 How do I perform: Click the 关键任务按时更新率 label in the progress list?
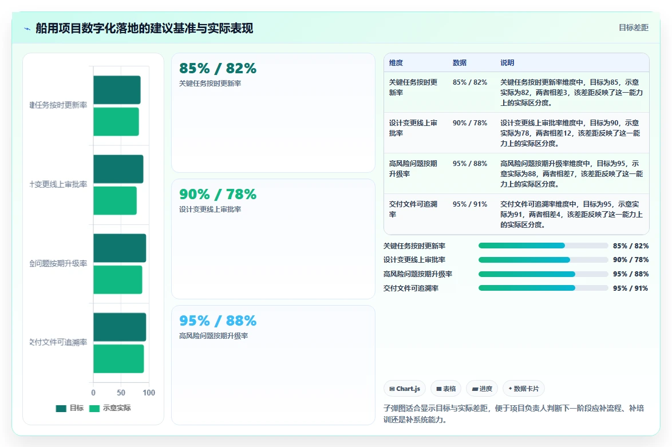pos(414,246)
